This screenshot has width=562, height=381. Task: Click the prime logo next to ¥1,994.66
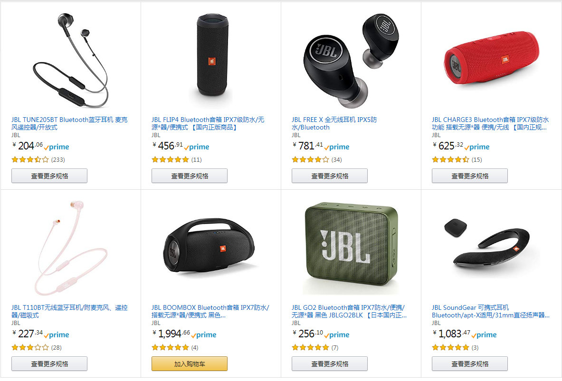204,335
